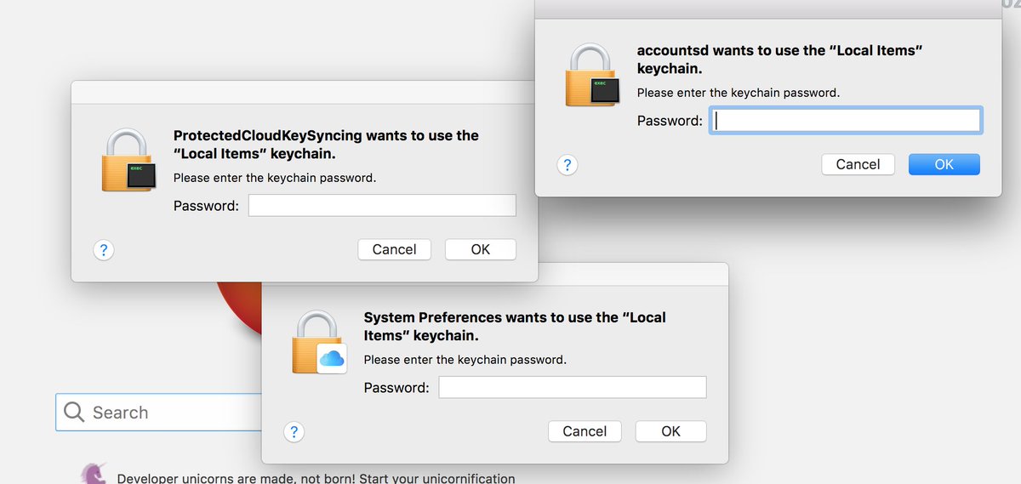Click the padlock with iCloud badge icon
Image resolution: width=1021 pixels, height=484 pixels.
[x=317, y=342]
